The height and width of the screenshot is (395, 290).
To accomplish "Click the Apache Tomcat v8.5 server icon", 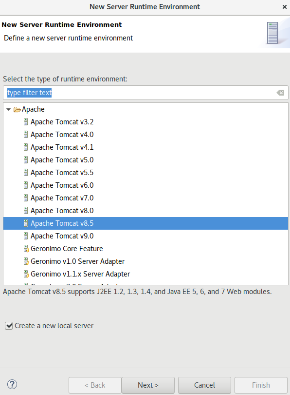I will 26,223.
